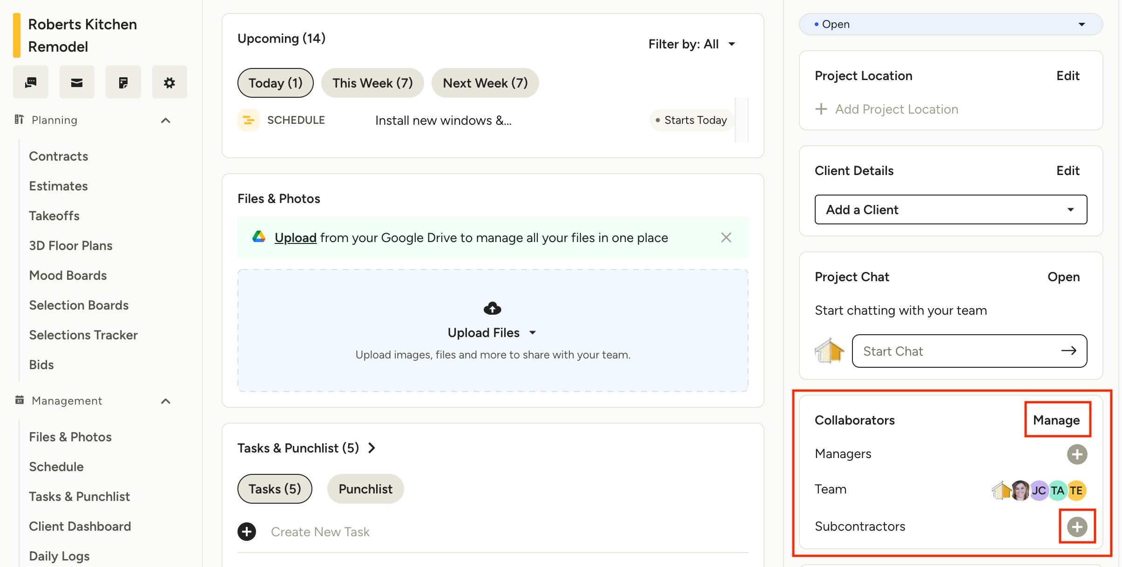Viewport: 1122px width, 567px height.
Task: Click the envelope mail icon
Action: coord(77,82)
